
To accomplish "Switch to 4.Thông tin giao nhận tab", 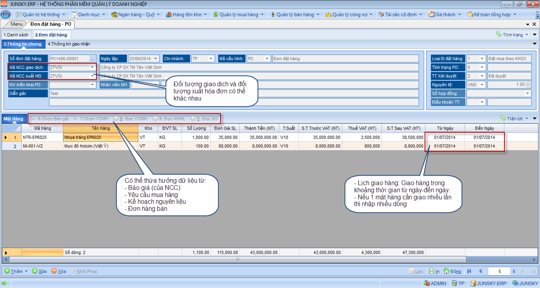I will 69,44.
